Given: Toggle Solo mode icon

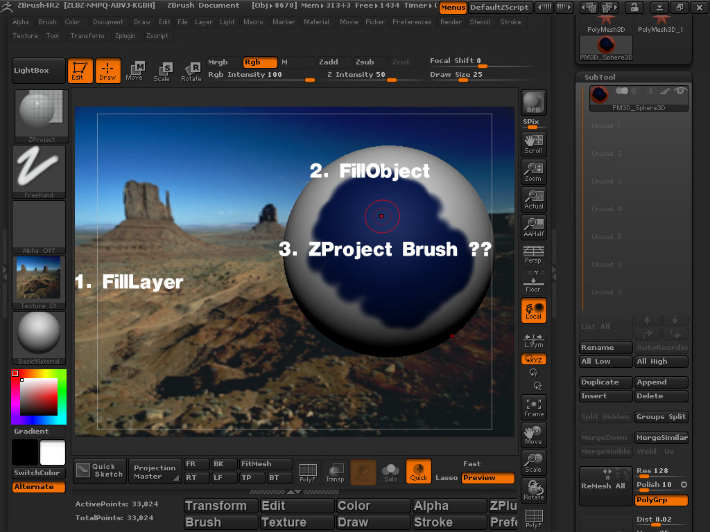Looking at the screenshot, I should click(390, 472).
